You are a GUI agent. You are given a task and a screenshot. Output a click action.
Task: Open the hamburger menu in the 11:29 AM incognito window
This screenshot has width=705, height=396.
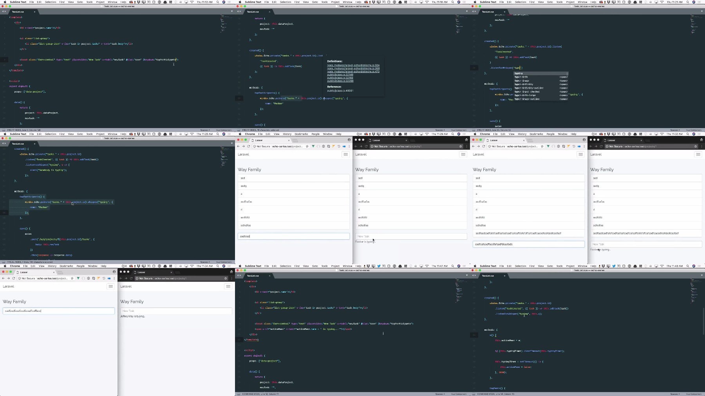click(x=463, y=154)
